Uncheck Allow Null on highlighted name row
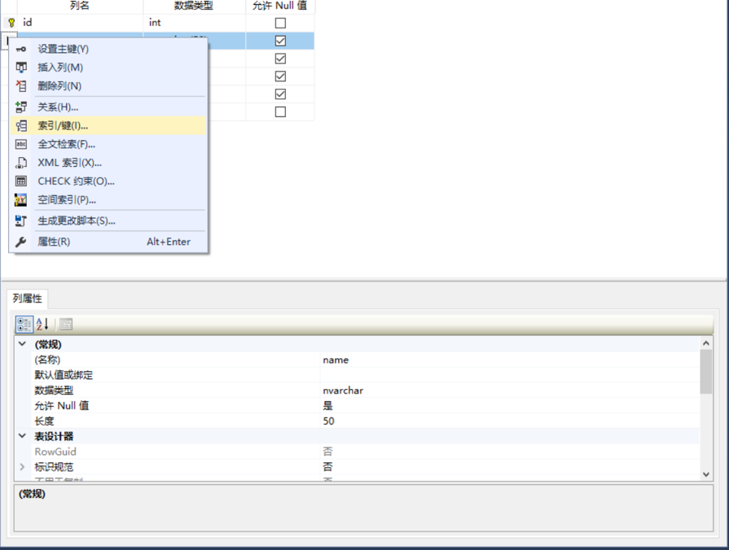 click(280, 41)
